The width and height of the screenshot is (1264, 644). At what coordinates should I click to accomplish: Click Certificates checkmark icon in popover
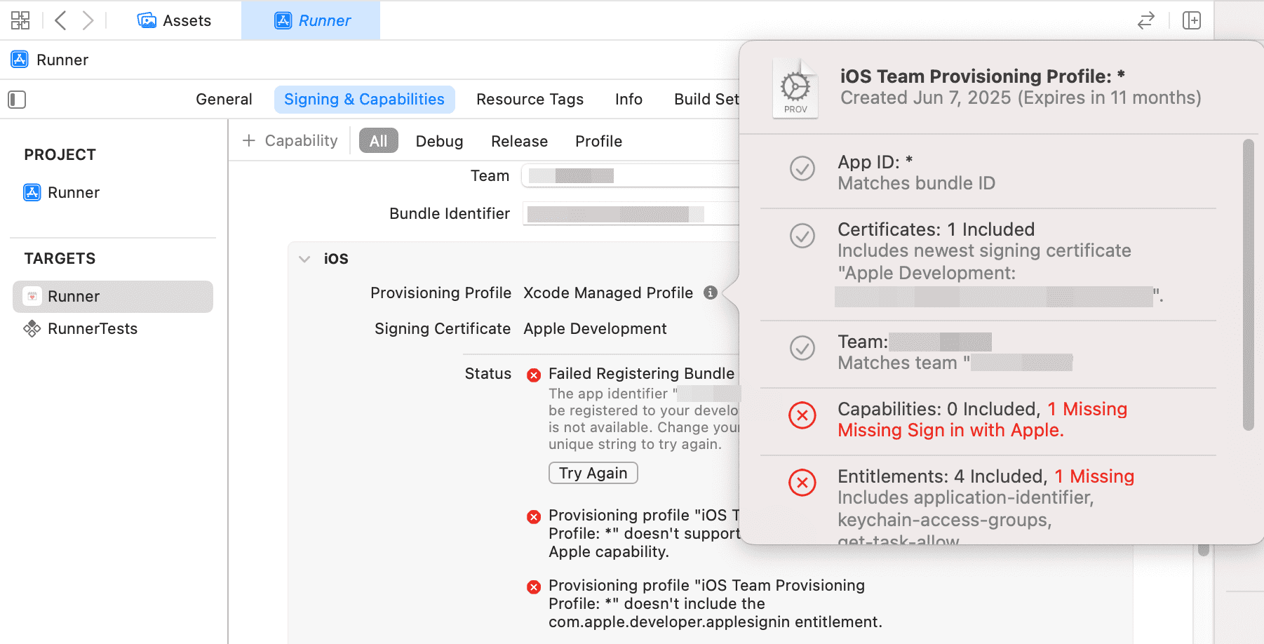pos(802,236)
